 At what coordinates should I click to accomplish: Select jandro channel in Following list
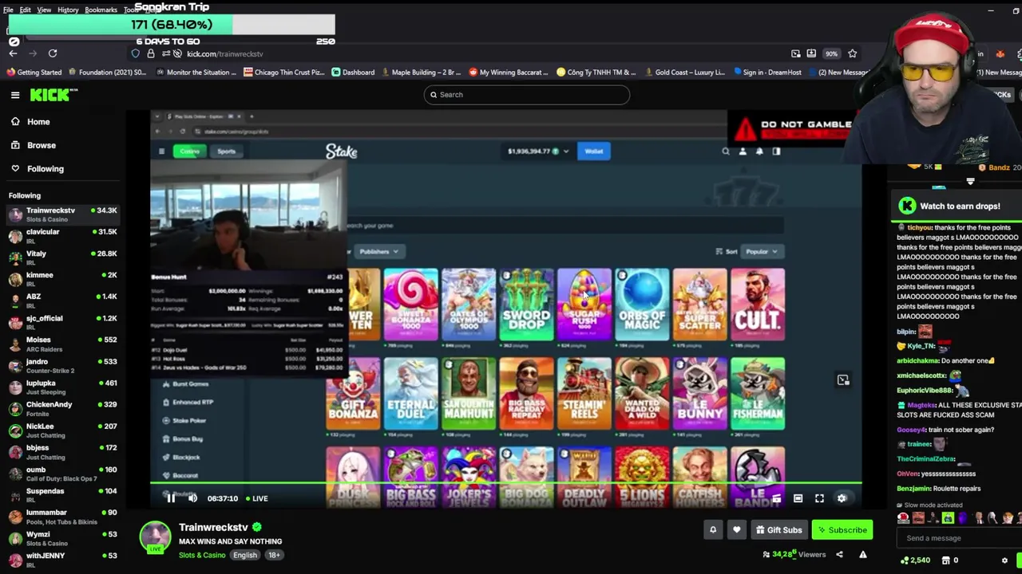[x=62, y=366]
